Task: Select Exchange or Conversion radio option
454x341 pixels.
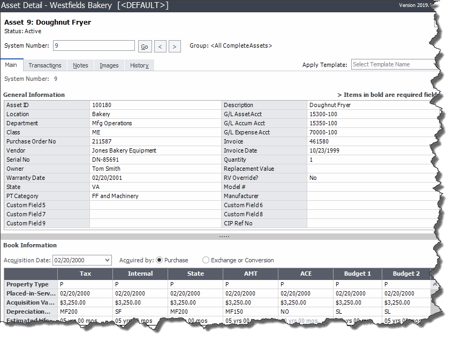Action: pos(206,260)
